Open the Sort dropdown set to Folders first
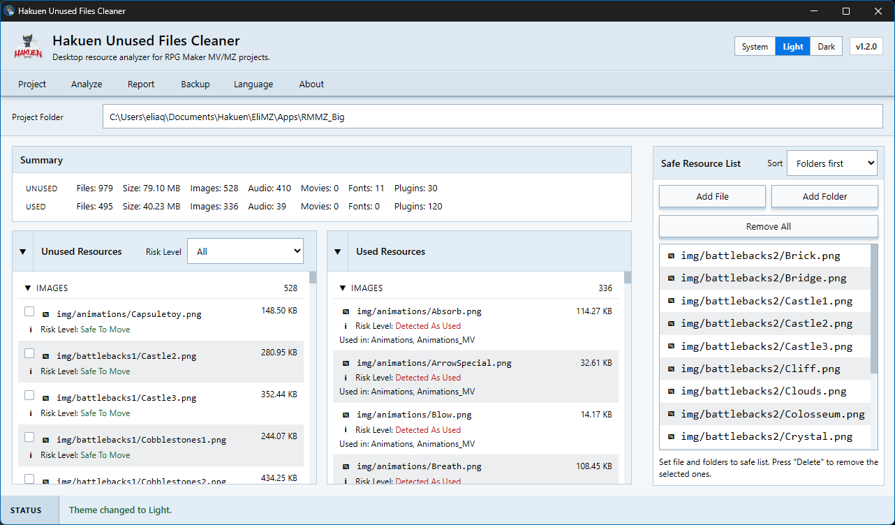Viewport: 895px width, 525px height. click(x=832, y=163)
